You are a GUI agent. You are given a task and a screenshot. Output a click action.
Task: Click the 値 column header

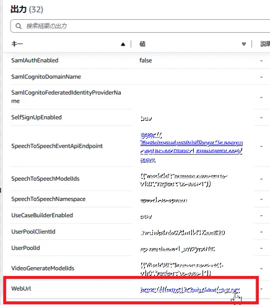click(x=142, y=44)
